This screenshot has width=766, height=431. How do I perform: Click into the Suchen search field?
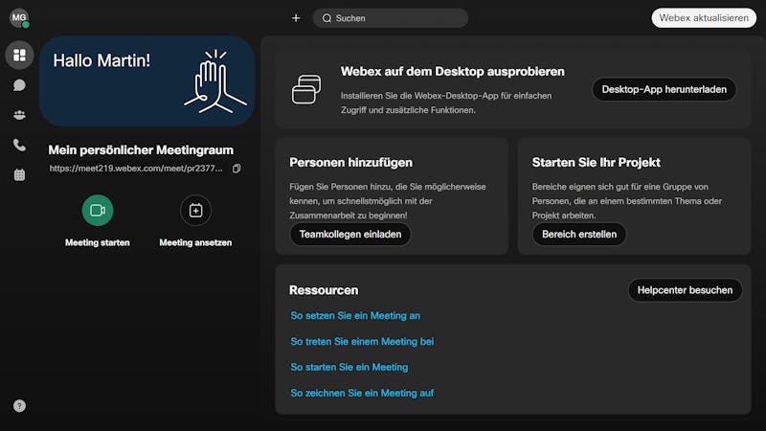click(391, 18)
